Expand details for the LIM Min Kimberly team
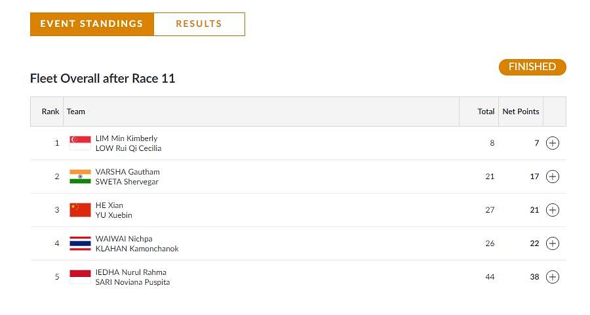Screen dimensions: 590x315 pos(553,143)
